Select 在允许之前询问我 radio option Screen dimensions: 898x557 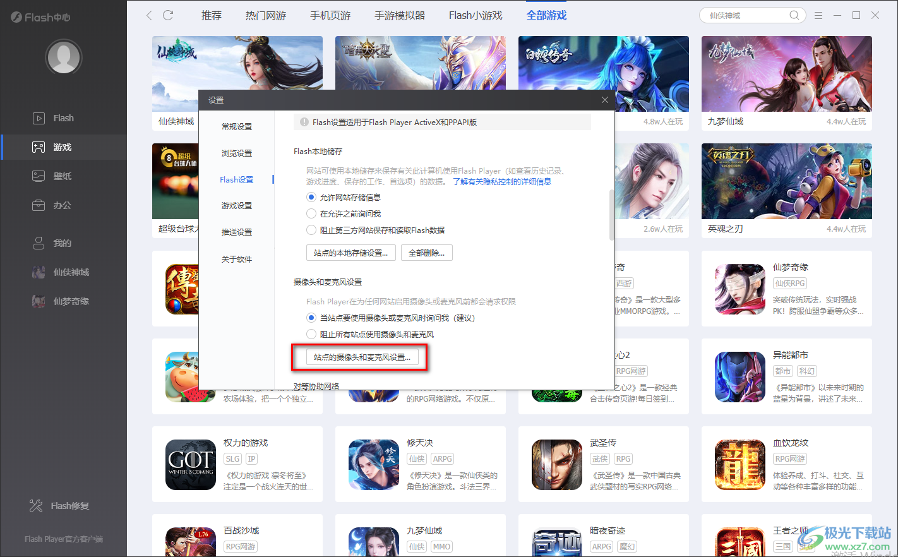click(x=311, y=214)
